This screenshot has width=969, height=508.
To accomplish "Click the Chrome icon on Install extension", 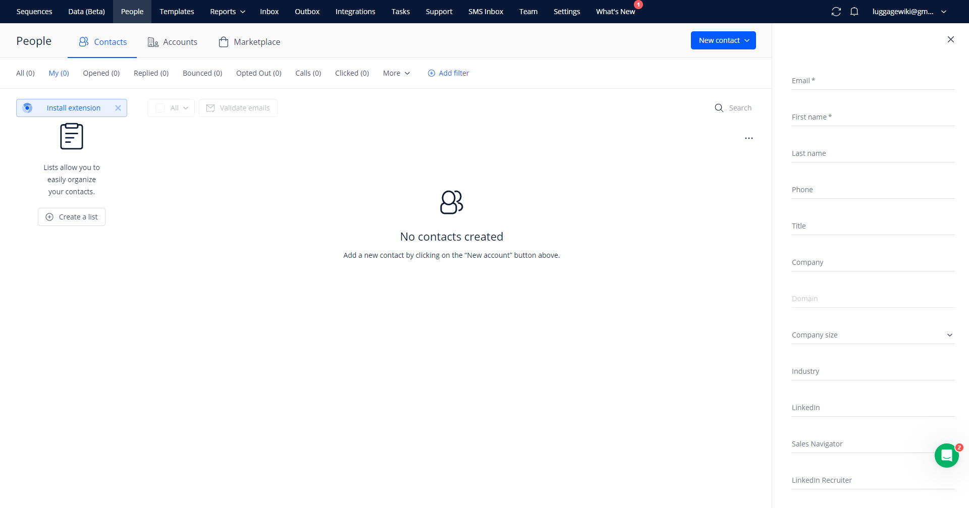I will 28,108.
